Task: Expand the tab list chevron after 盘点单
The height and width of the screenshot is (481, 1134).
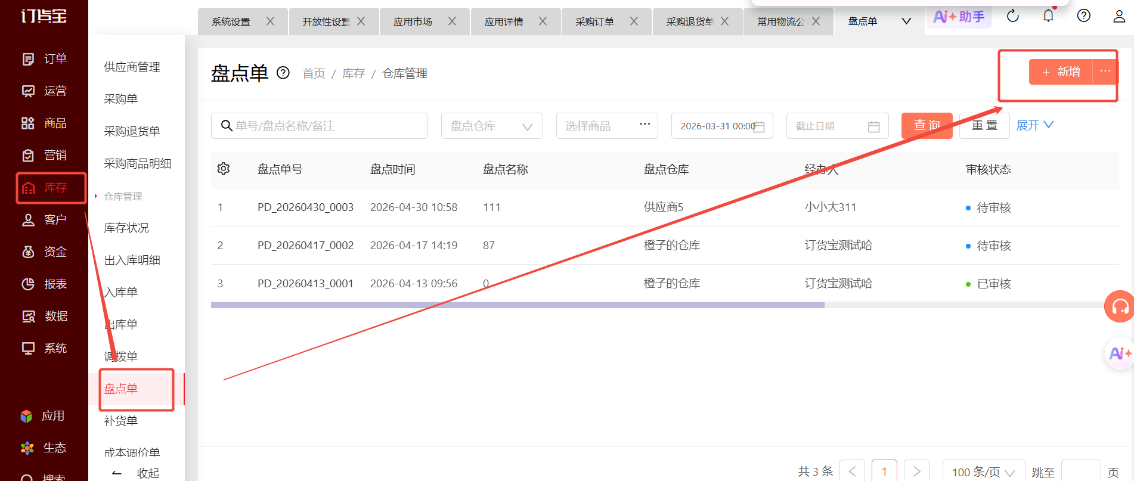Action: click(906, 21)
